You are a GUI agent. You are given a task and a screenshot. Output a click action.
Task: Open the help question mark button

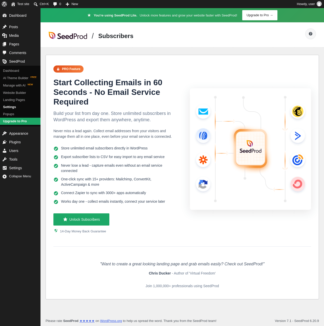tap(311, 34)
